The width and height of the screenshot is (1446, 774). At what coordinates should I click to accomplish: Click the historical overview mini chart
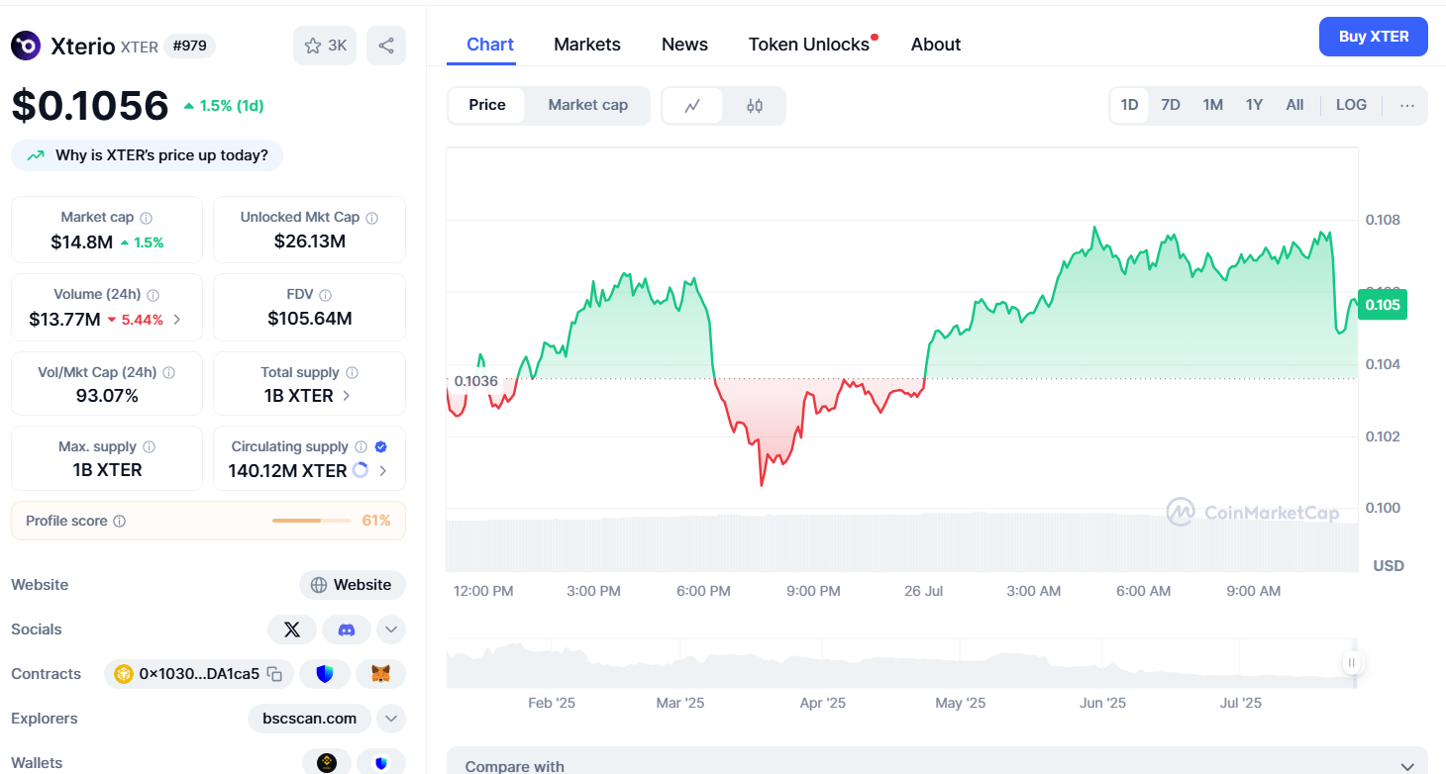901,663
